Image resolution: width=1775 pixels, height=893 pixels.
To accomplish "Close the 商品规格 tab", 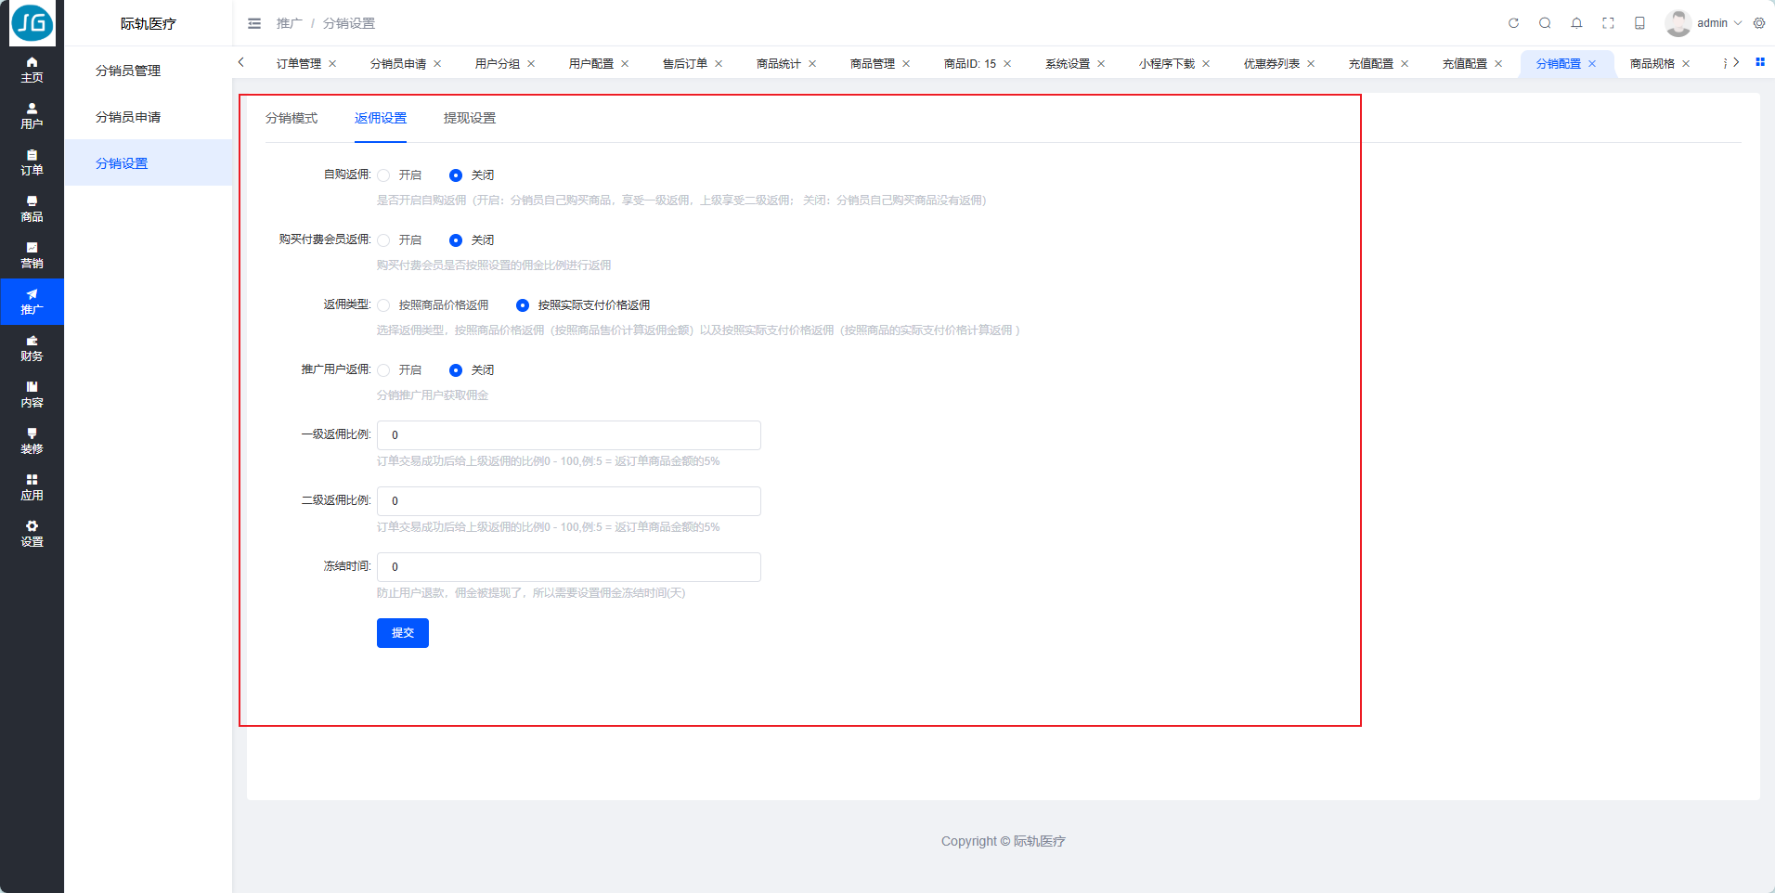I will pos(1686,64).
